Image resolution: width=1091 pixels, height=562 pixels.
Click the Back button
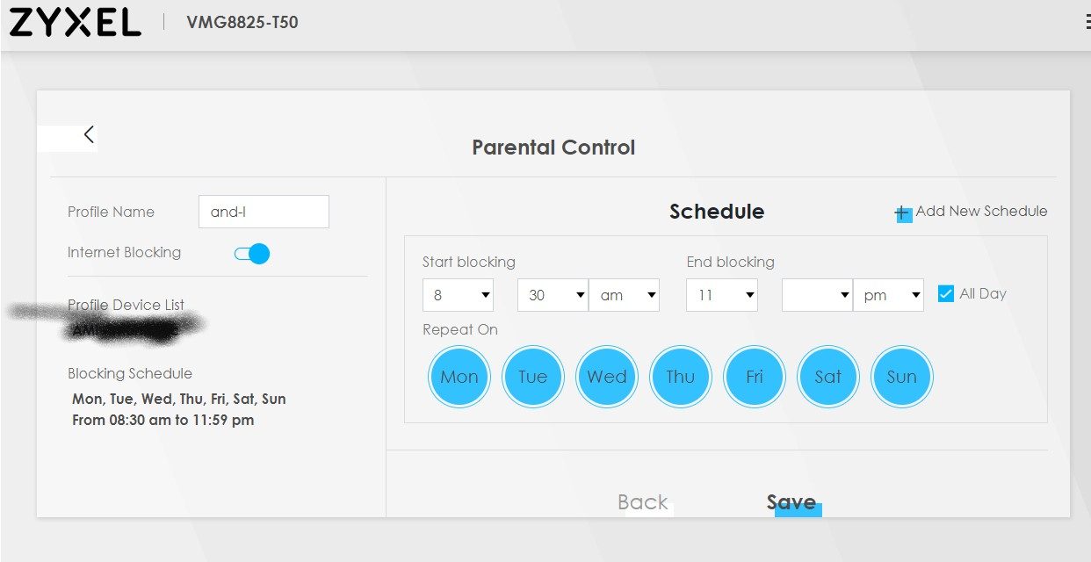tap(643, 502)
